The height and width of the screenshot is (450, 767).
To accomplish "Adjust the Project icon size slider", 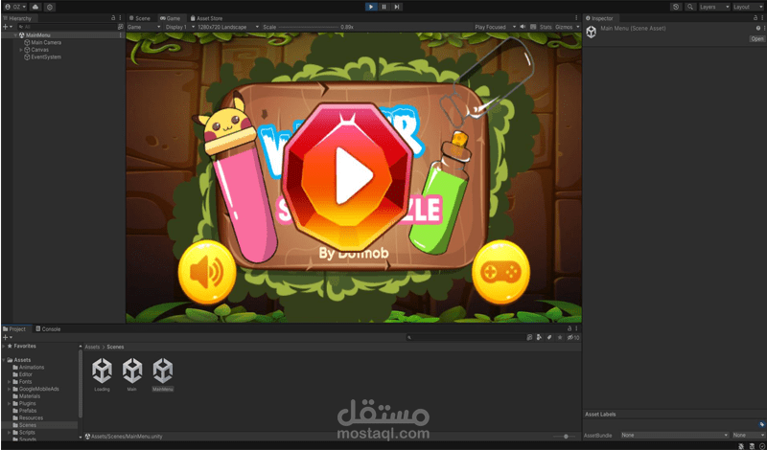I will (565, 437).
